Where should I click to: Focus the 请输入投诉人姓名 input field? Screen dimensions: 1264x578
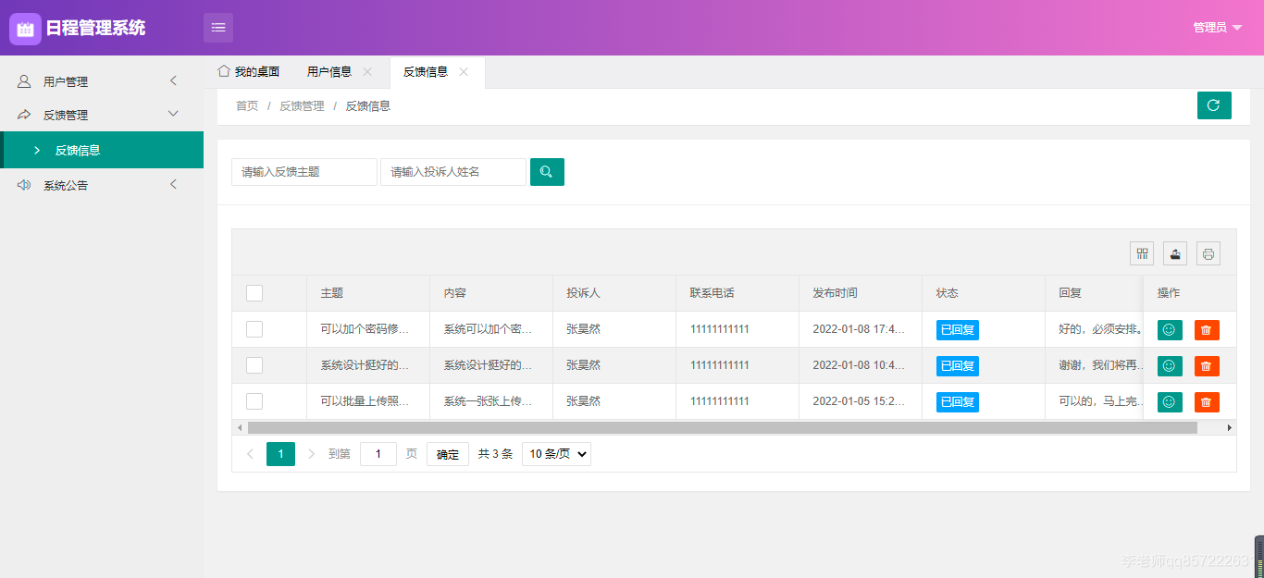(x=453, y=172)
